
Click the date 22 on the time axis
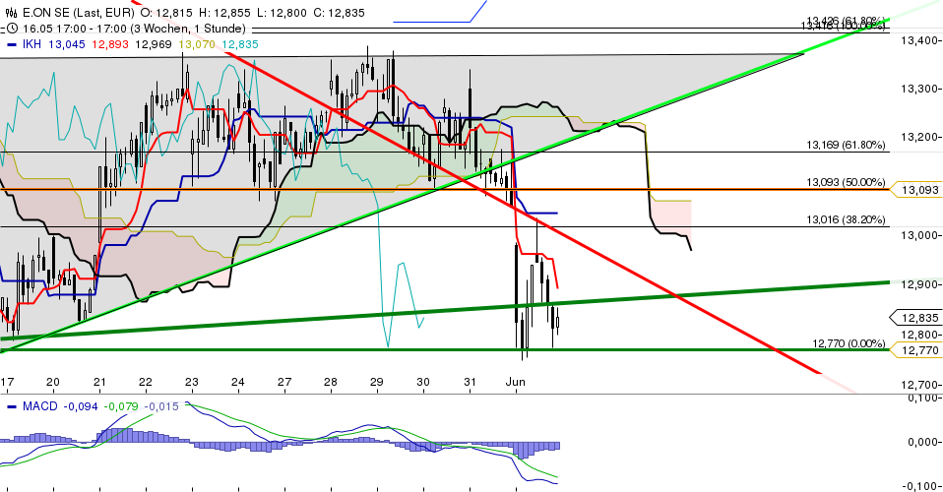coord(146,382)
